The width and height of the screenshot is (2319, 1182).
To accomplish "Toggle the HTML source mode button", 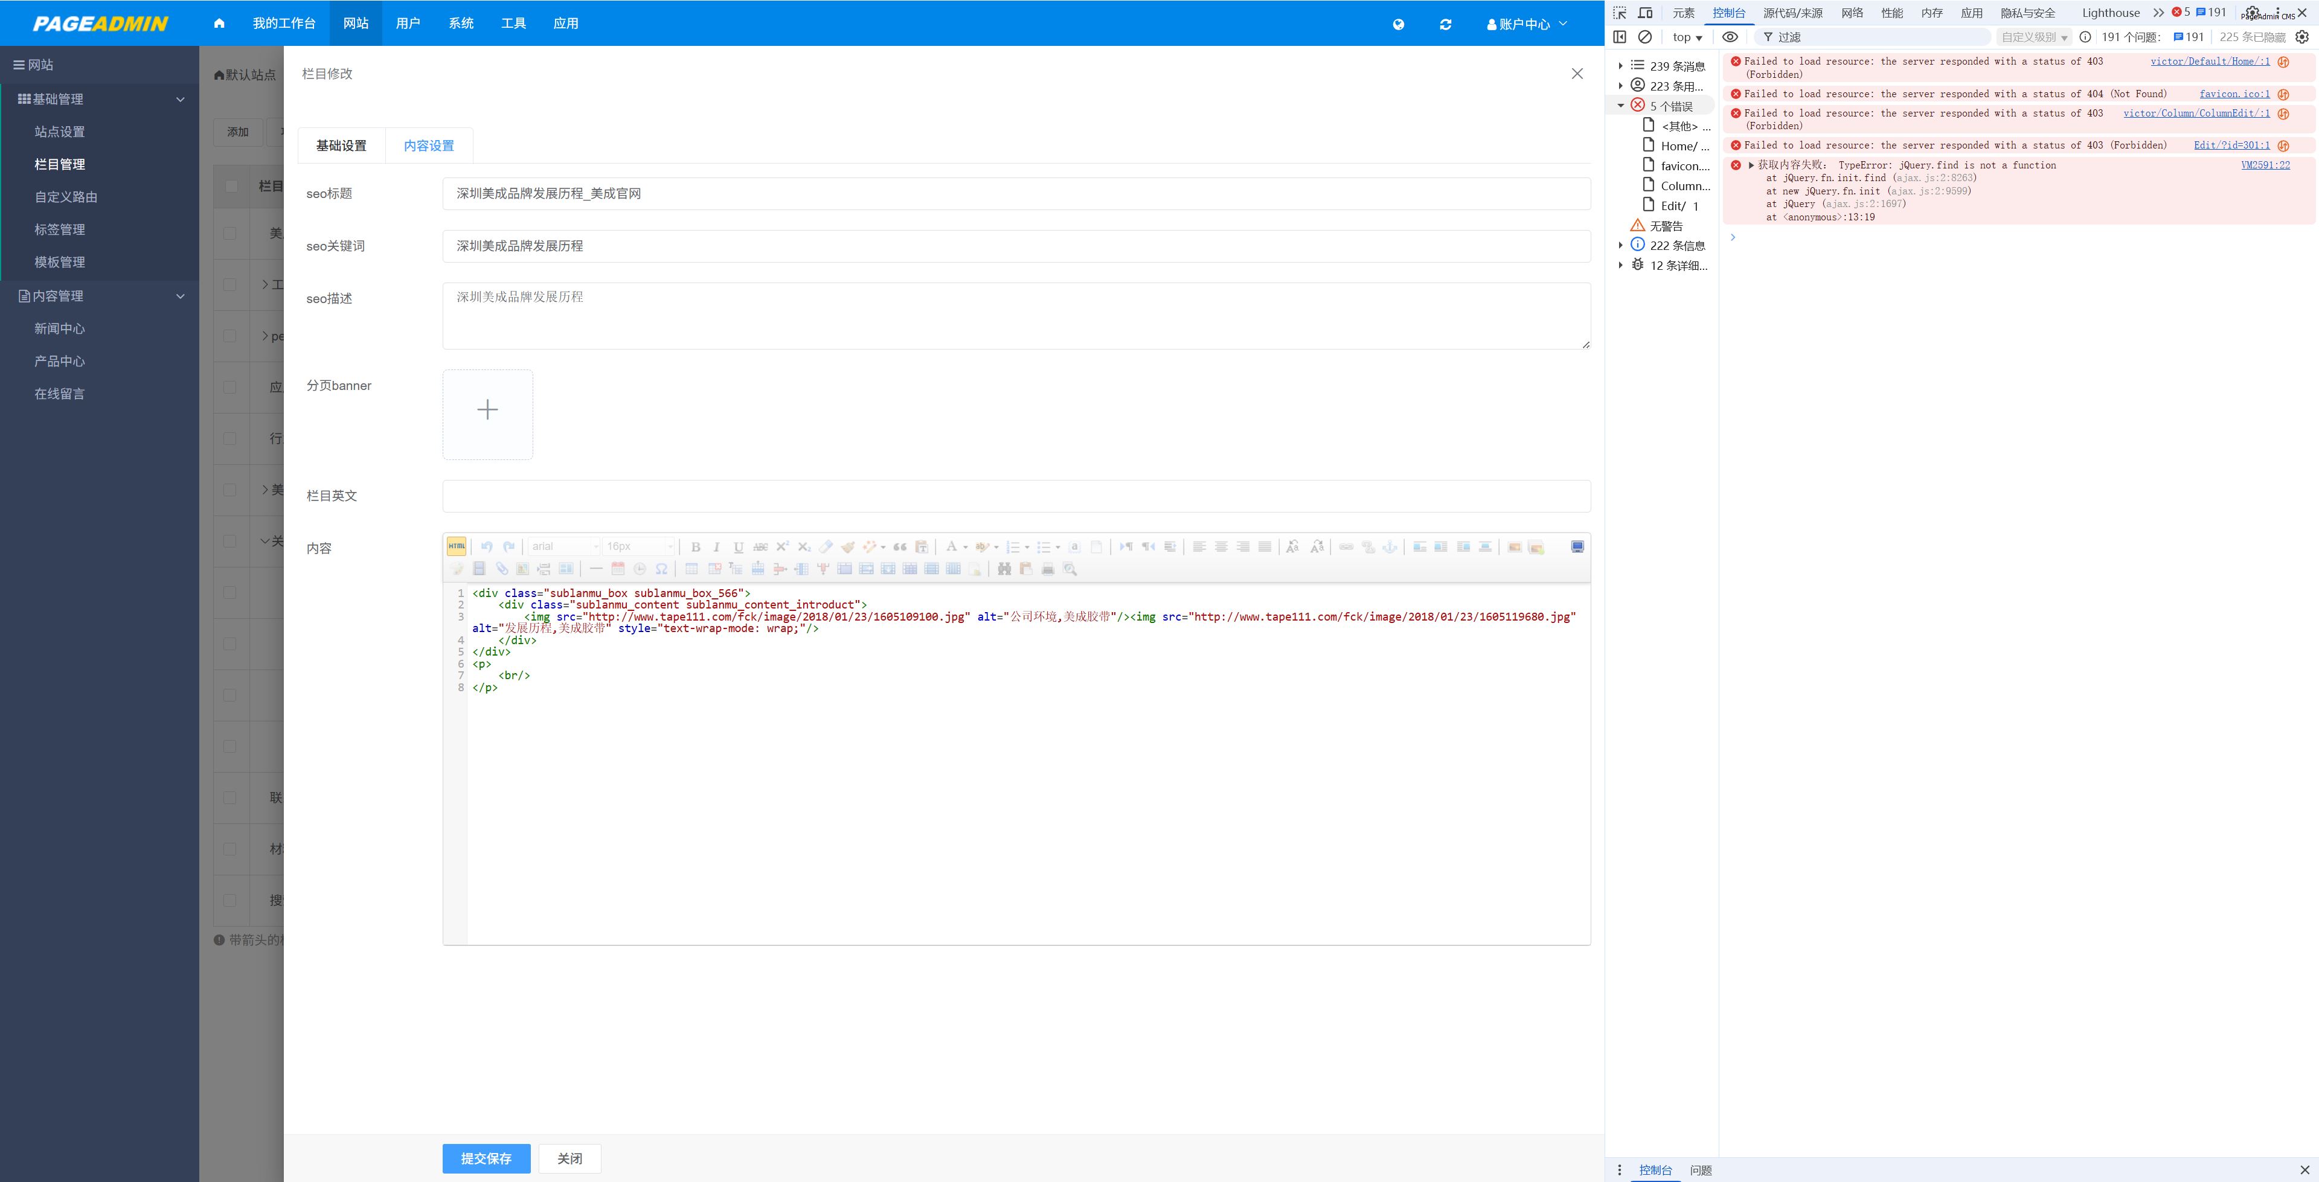I will pos(457,546).
